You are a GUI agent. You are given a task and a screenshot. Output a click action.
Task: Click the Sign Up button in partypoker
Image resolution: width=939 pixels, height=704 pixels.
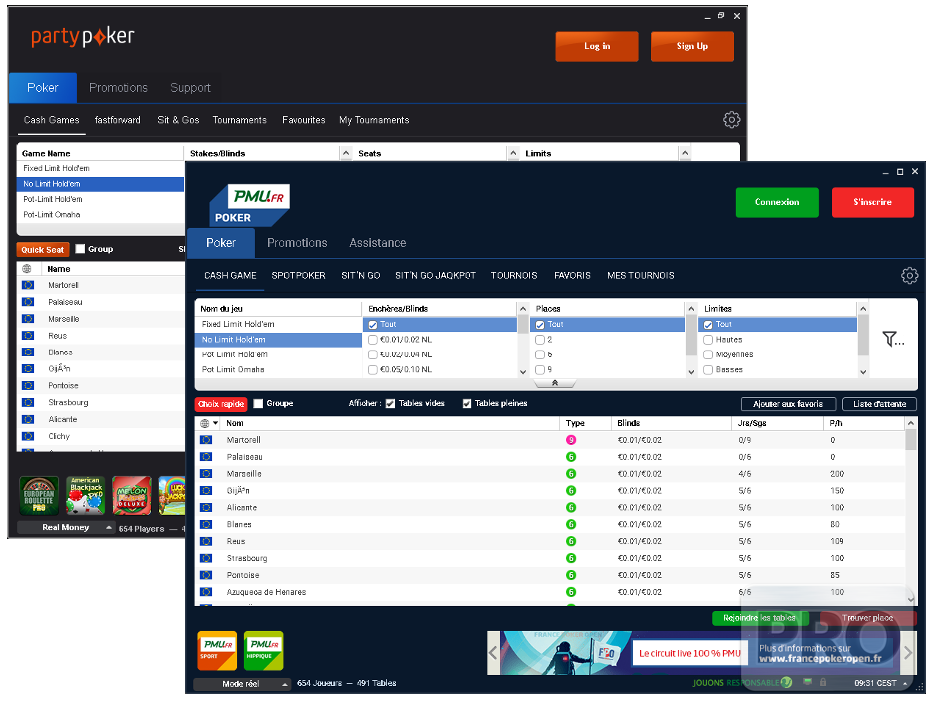click(692, 46)
